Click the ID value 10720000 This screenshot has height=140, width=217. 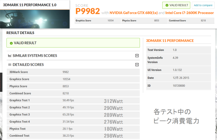[x=179, y=86]
